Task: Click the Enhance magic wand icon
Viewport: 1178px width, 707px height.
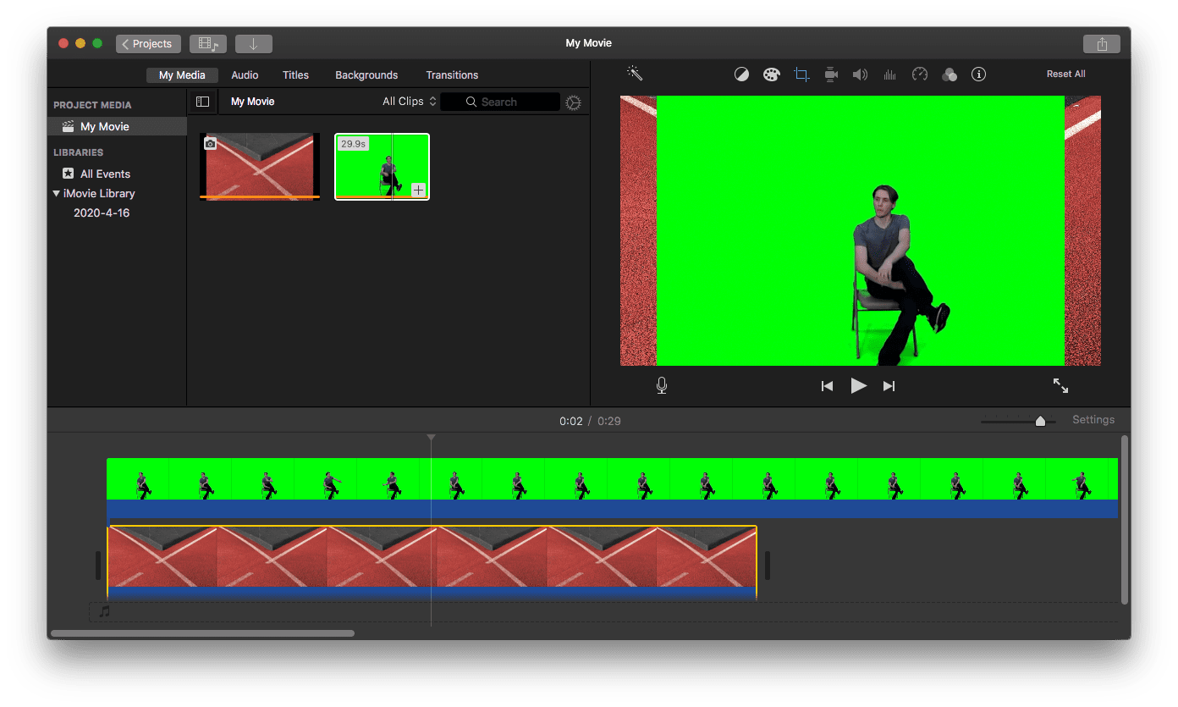Action: coord(634,74)
